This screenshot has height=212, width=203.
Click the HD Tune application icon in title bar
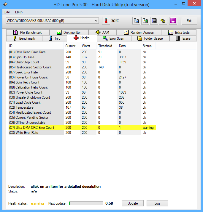click(x=5, y=4)
